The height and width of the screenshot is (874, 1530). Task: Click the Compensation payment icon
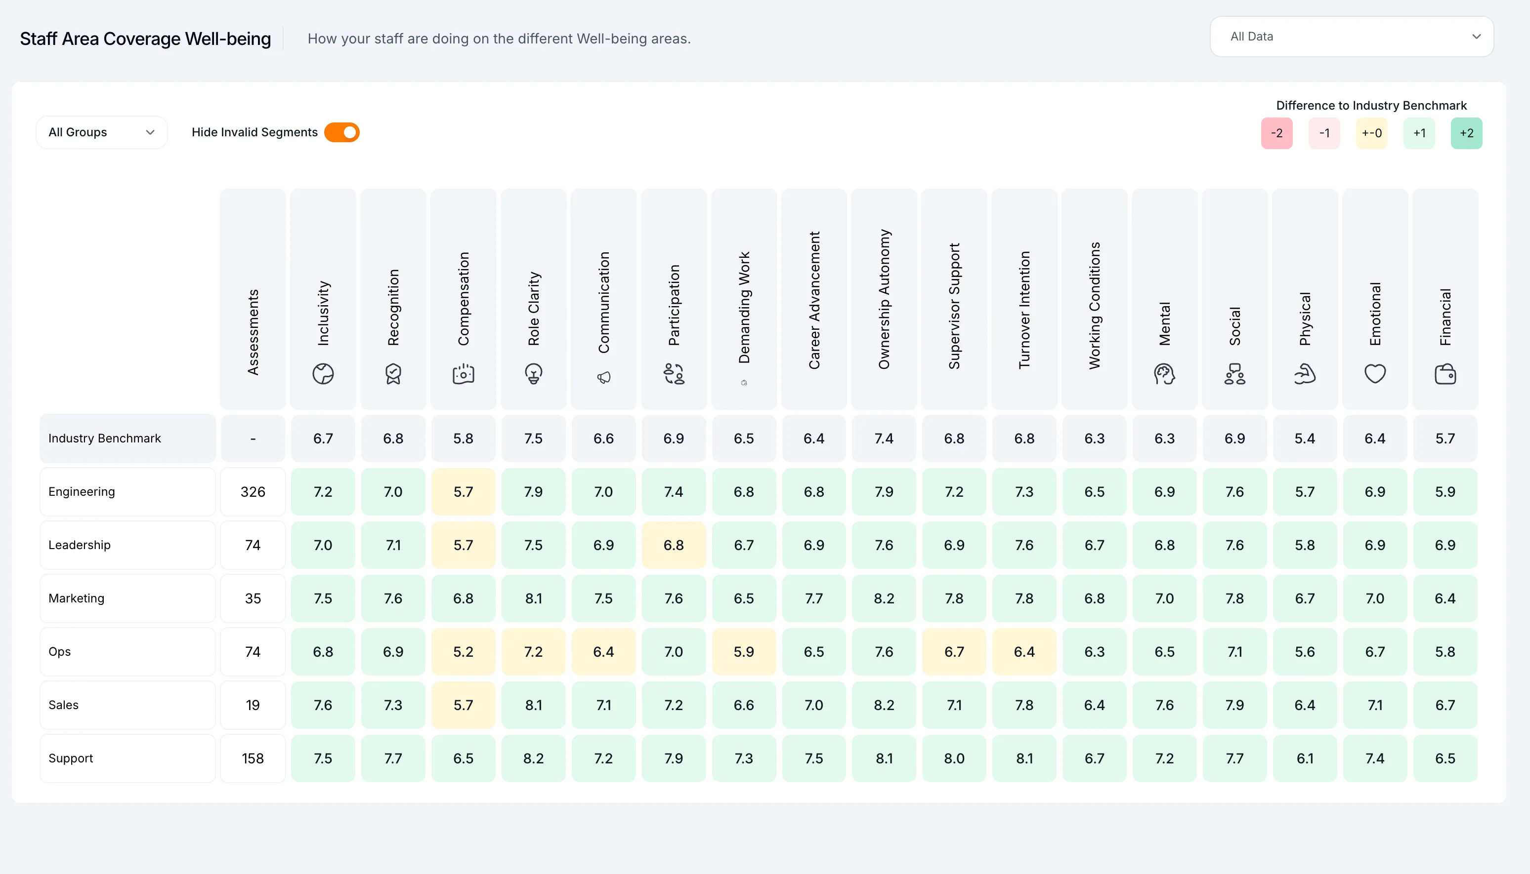click(x=463, y=373)
